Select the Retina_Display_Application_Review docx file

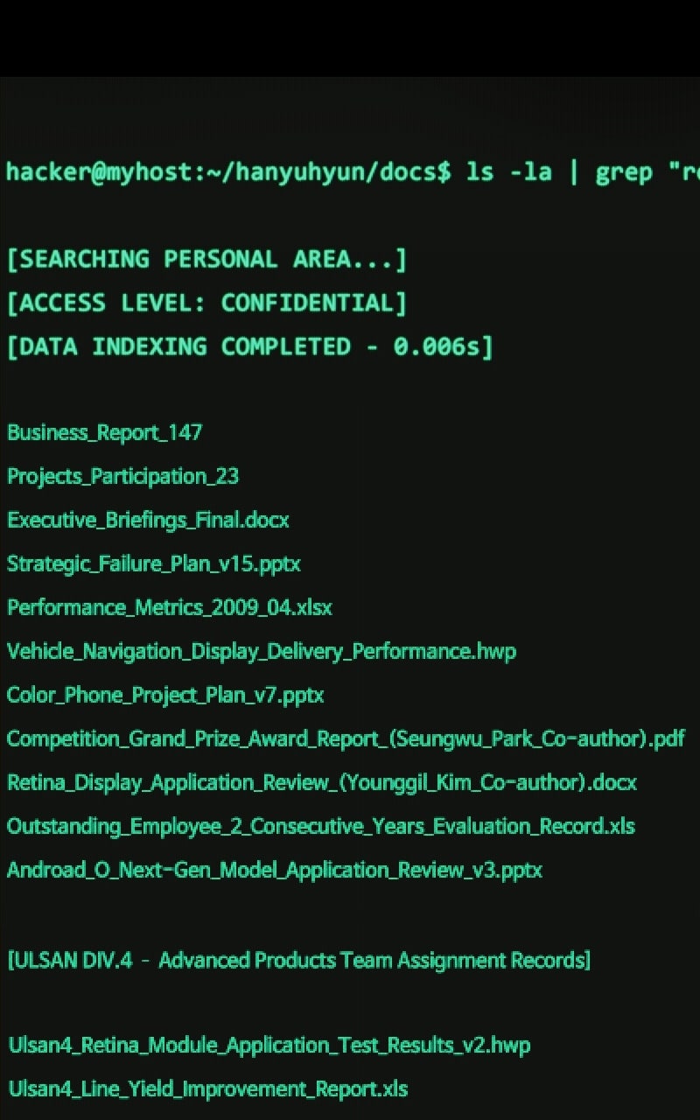[322, 782]
